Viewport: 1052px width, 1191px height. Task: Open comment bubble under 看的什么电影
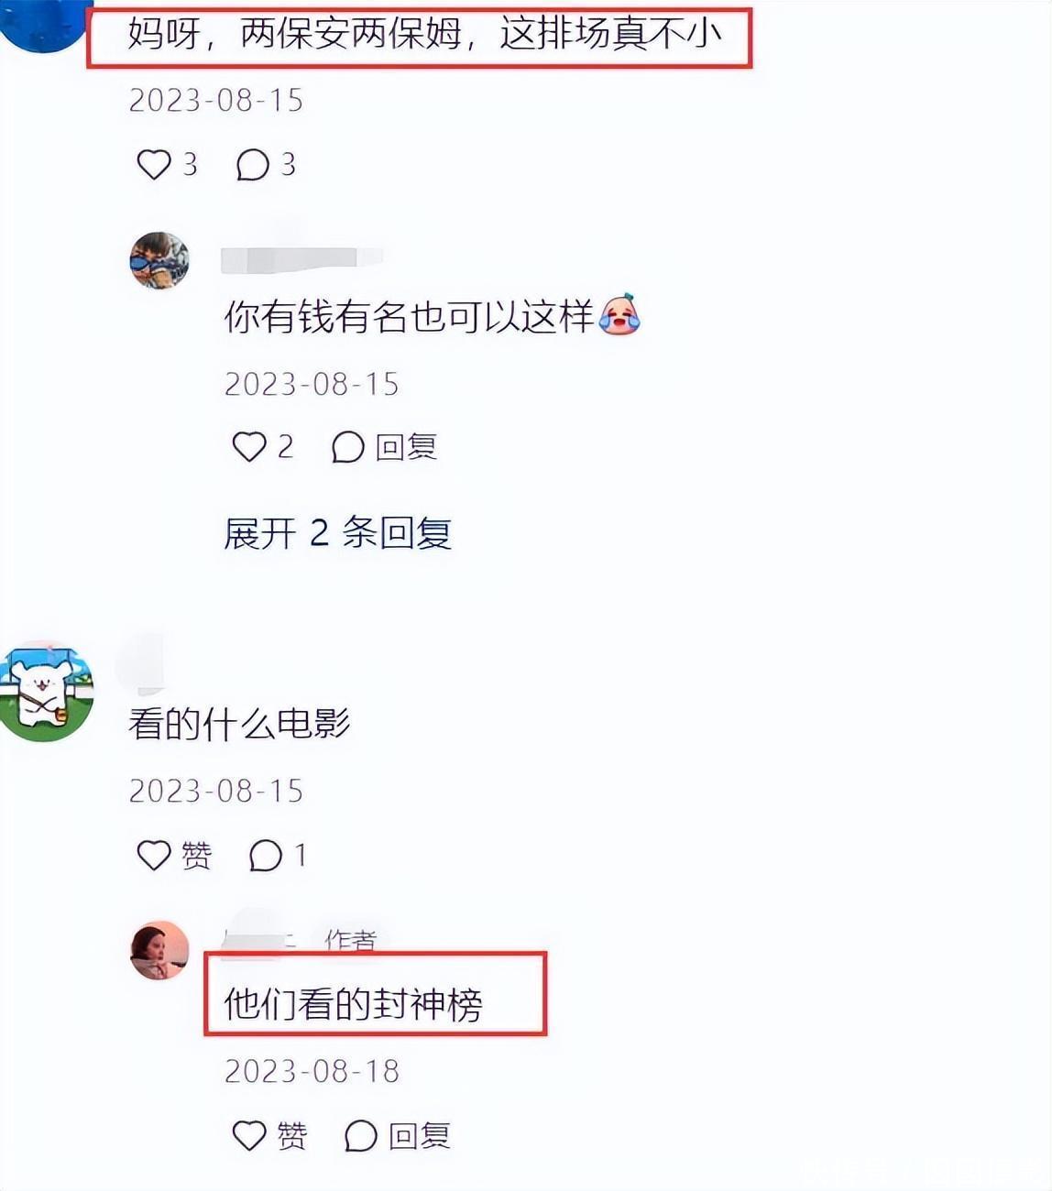point(266,855)
